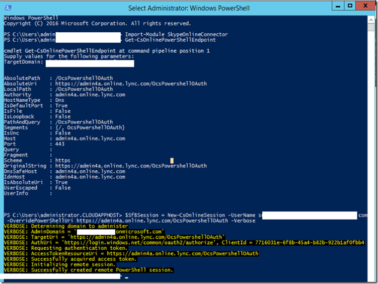This screenshot has width=378, height=284.
Task: Click the ClientId GUID value
Action: click(309, 243)
